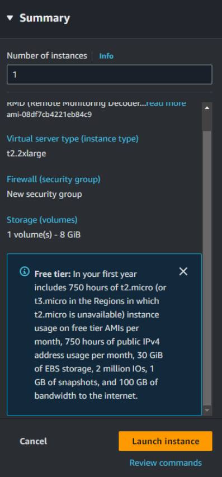Cancel the instance launch
The width and height of the screenshot is (222, 477).
34,441
